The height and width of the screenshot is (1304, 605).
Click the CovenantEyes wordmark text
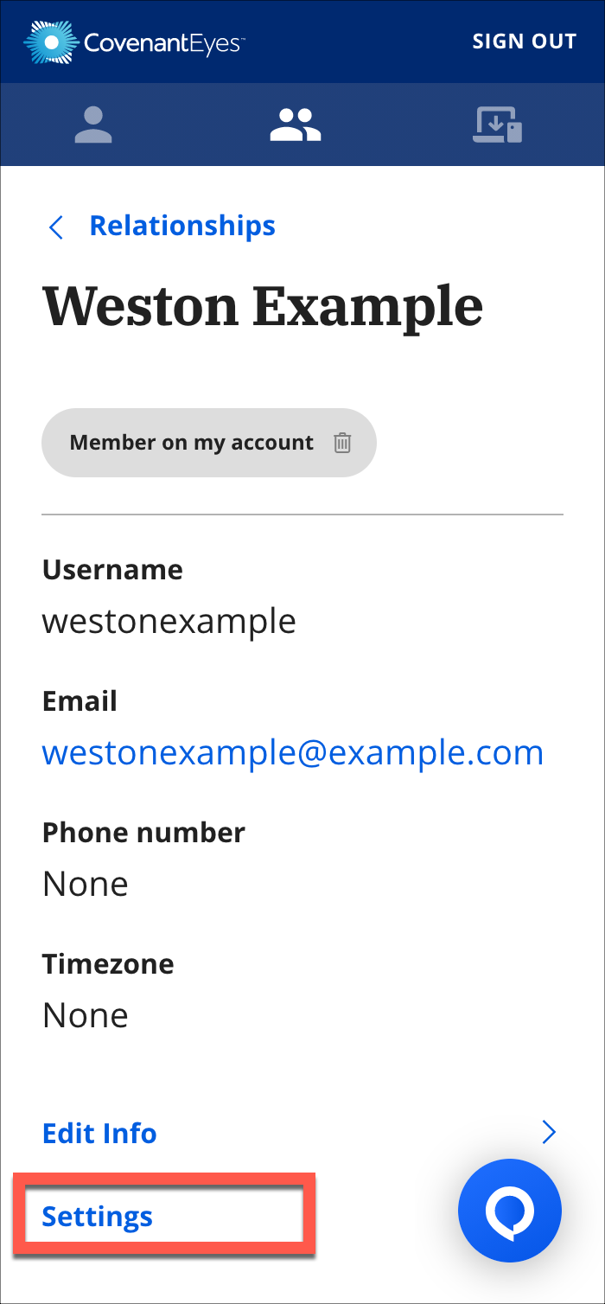point(164,42)
